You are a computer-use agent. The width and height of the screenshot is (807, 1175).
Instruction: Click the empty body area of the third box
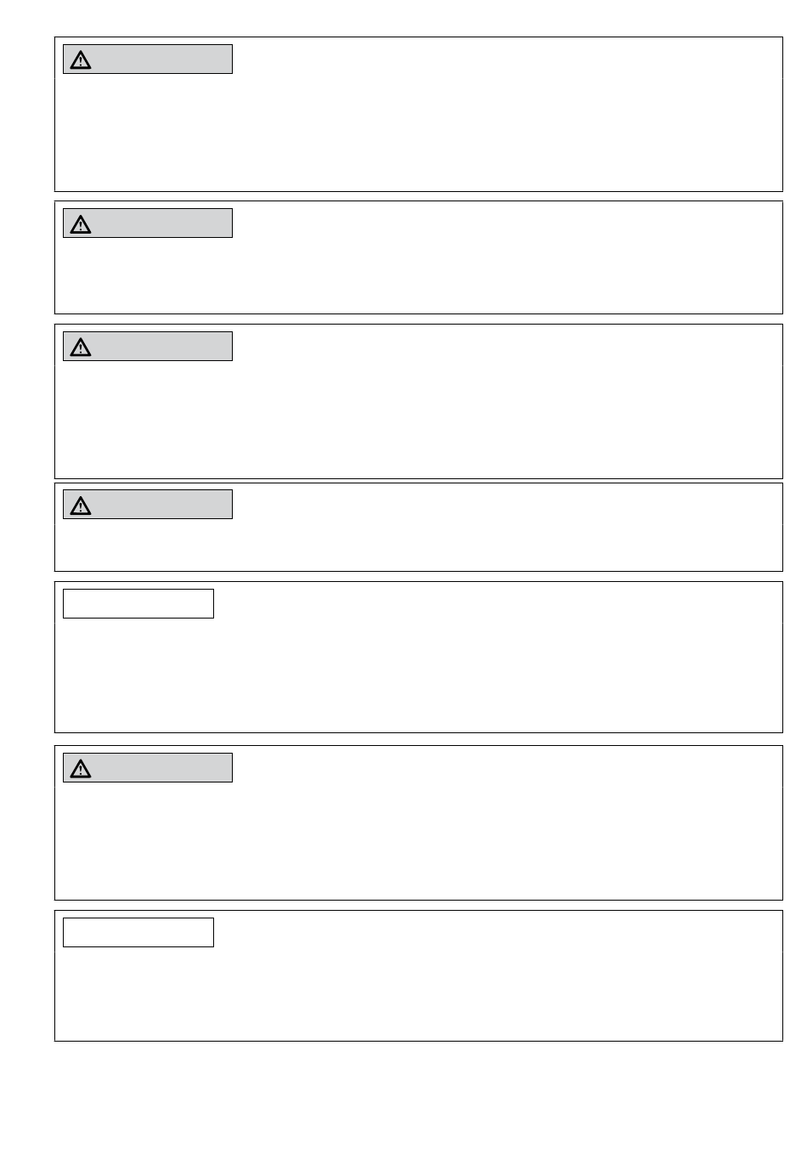coord(419,418)
